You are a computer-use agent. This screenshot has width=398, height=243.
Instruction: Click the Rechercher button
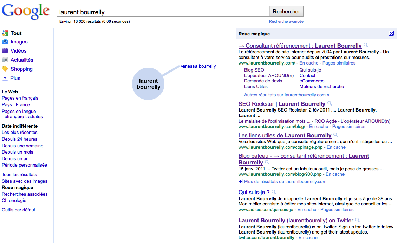point(286,12)
